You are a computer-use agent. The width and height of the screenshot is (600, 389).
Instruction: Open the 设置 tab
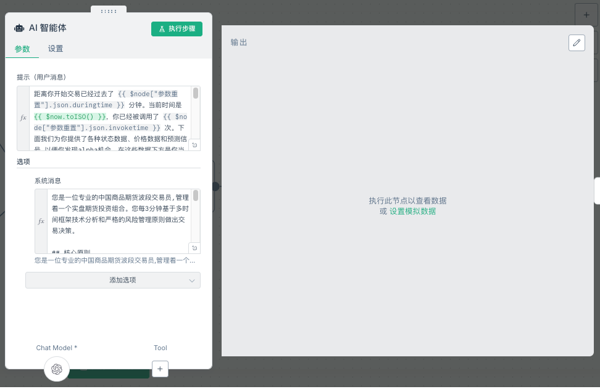click(56, 49)
